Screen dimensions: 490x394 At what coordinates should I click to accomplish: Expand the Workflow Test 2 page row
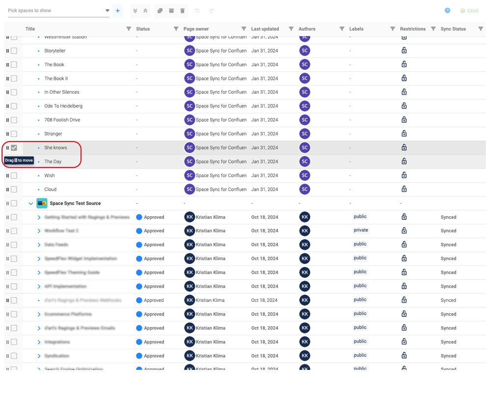point(39,231)
